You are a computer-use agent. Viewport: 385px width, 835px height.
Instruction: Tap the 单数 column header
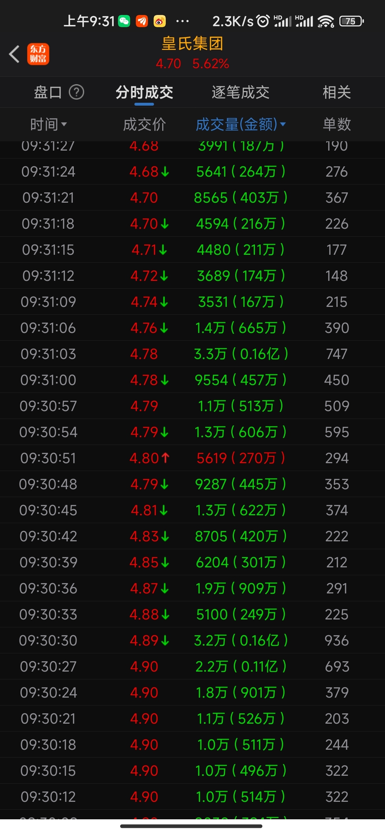click(337, 125)
